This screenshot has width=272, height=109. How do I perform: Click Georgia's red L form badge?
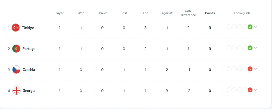(x=250, y=90)
